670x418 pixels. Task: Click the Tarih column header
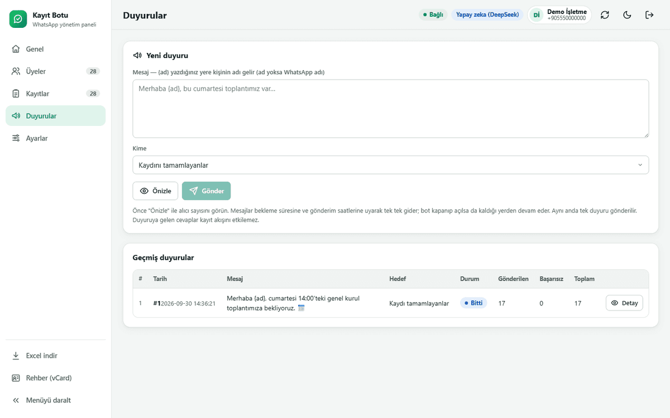pos(160,279)
